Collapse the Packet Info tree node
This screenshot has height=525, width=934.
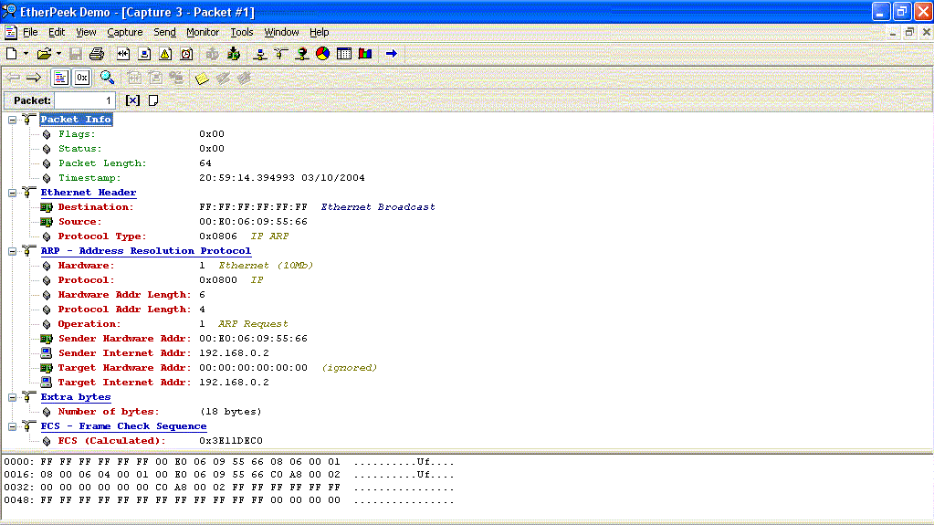click(x=12, y=120)
